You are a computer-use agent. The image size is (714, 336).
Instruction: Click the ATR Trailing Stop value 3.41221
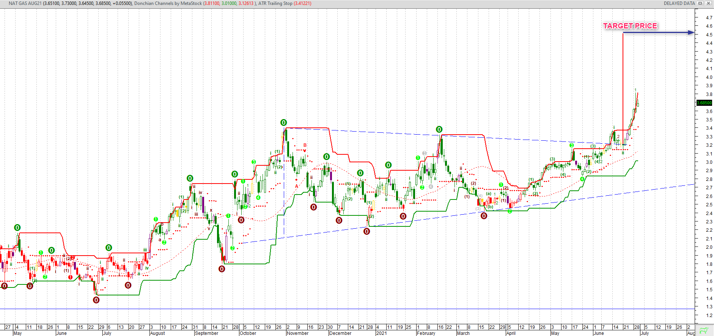pos(302,3)
